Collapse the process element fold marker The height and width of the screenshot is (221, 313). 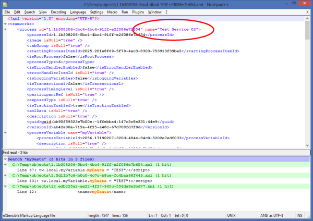pyautogui.click(x=5, y=29)
